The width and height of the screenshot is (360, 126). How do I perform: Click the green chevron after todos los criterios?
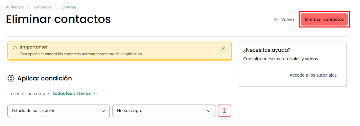(95, 94)
